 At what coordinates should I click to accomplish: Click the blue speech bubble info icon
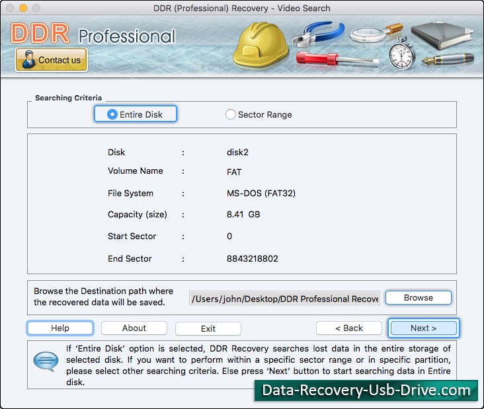(46, 361)
